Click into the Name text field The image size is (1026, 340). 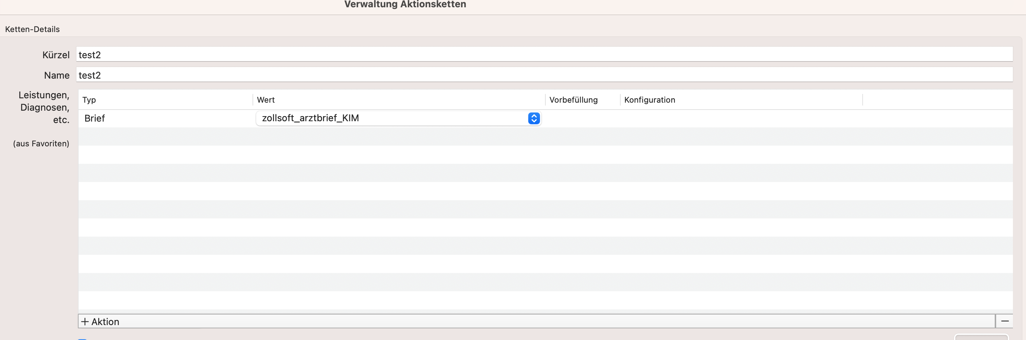click(544, 75)
